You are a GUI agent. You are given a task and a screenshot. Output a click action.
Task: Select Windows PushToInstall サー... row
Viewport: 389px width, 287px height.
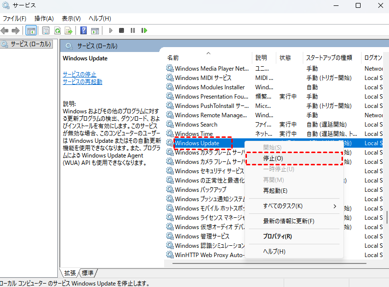(274, 106)
